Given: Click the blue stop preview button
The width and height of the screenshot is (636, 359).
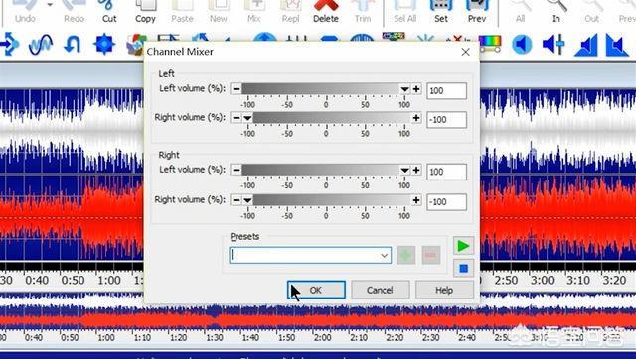Looking at the screenshot, I should tap(463, 268).
